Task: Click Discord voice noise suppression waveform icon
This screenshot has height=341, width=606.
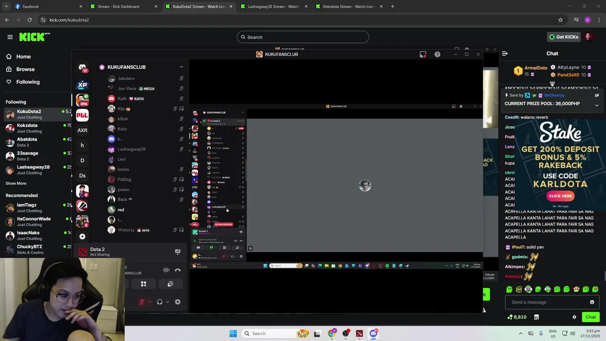Action: tap(166, 270)
